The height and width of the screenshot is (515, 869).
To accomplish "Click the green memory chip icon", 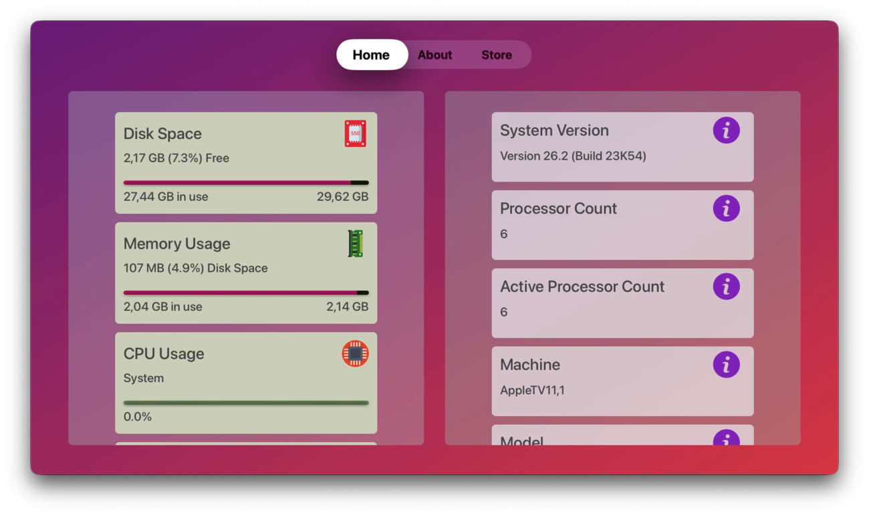I will coord(355,244).
